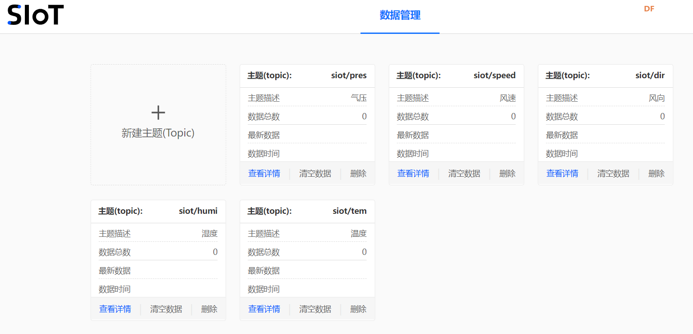
Task: View details of siot/dir topic
Action: pos(562,174)
